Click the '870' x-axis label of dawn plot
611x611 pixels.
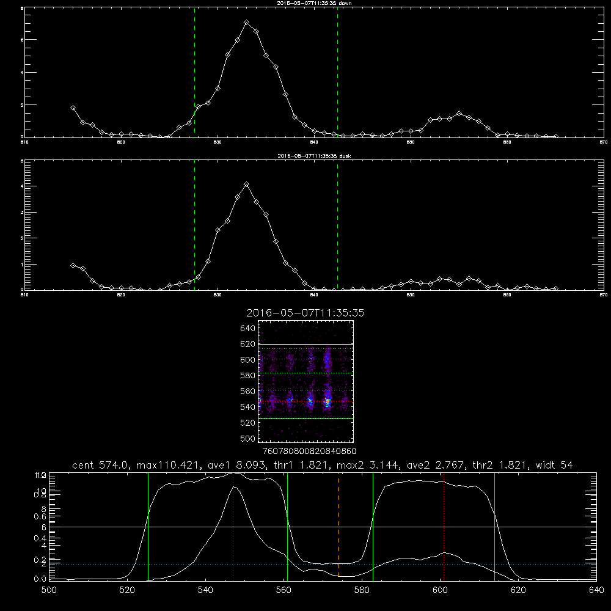pos(604,142)
